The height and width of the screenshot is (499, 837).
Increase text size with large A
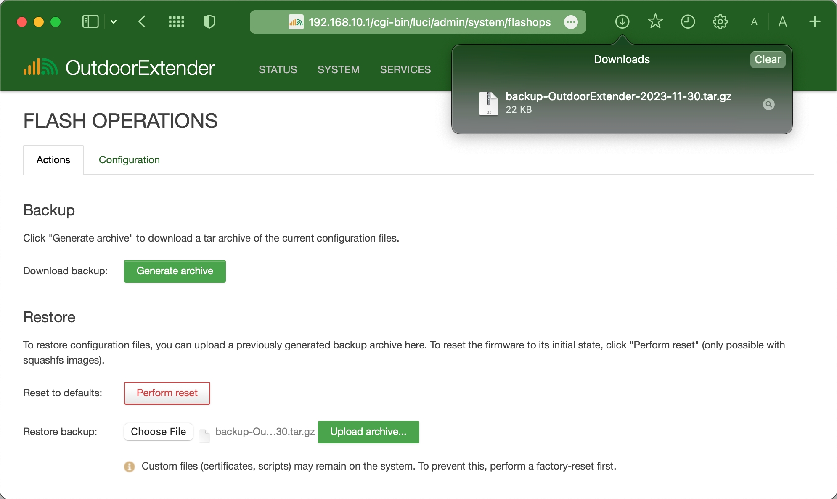click(x=782, y=21)
